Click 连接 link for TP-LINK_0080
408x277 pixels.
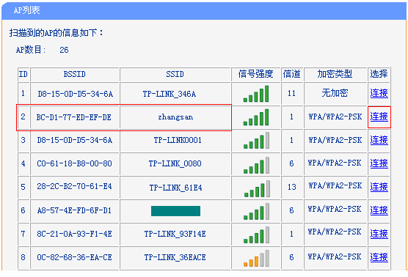(379, 163)
